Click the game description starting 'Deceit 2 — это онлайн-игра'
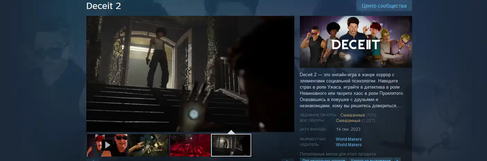The height and width of the screenshot is (161, 487). coord(353,90)
